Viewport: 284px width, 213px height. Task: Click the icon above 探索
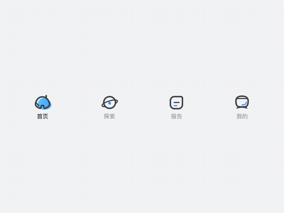coord(110,103)
